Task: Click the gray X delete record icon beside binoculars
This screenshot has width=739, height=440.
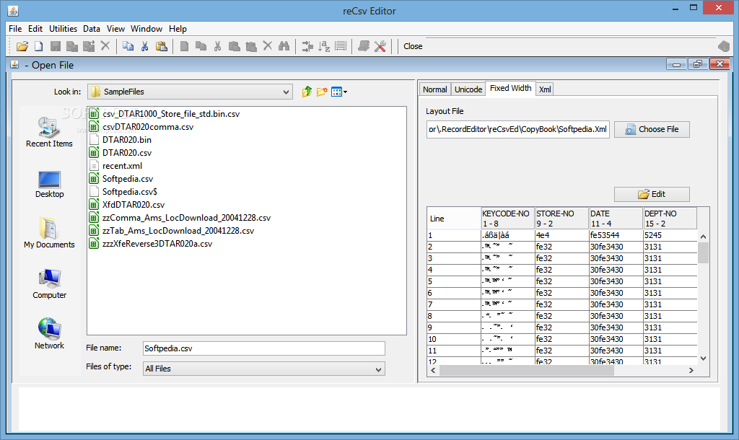Action: point(267,46)
